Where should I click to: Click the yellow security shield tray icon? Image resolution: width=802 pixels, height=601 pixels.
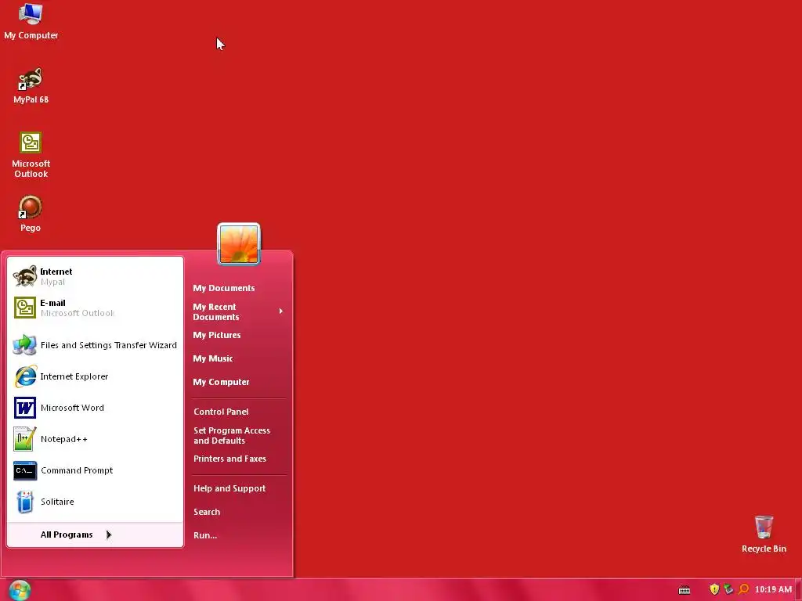click(x=714, y=589)
